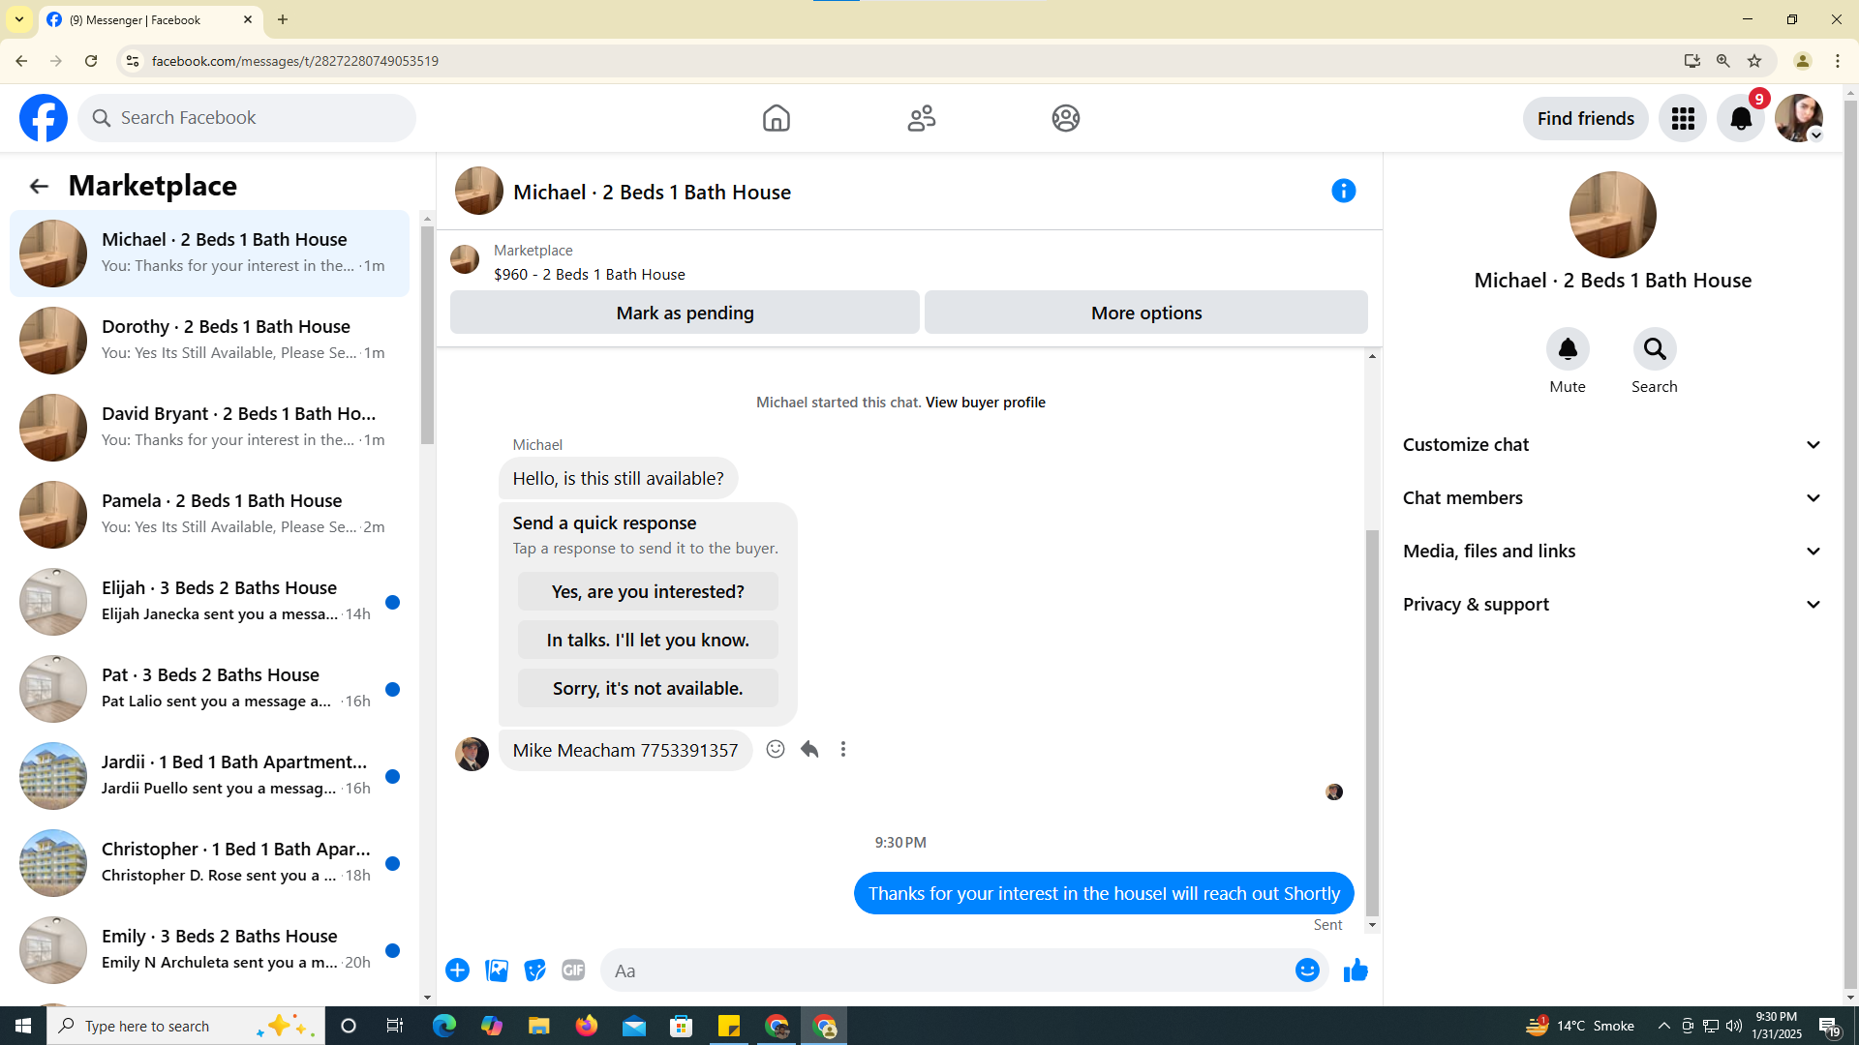The width and height of the screenshot is (1859, 1045).
Task: Open more options for Mike Meacham message
Action: (x=843, y=749)
